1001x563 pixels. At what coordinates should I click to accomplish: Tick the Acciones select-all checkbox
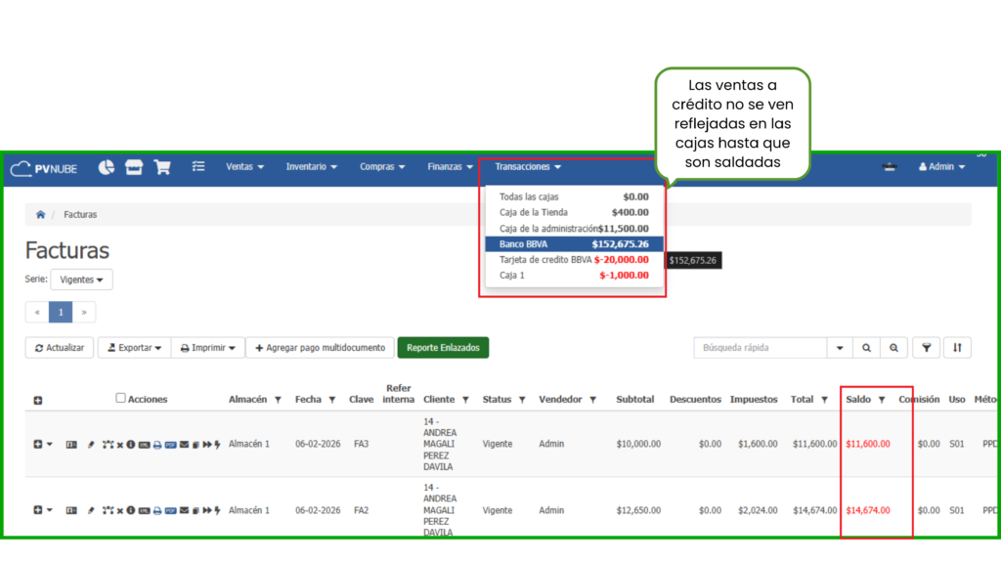pos(121,398)
